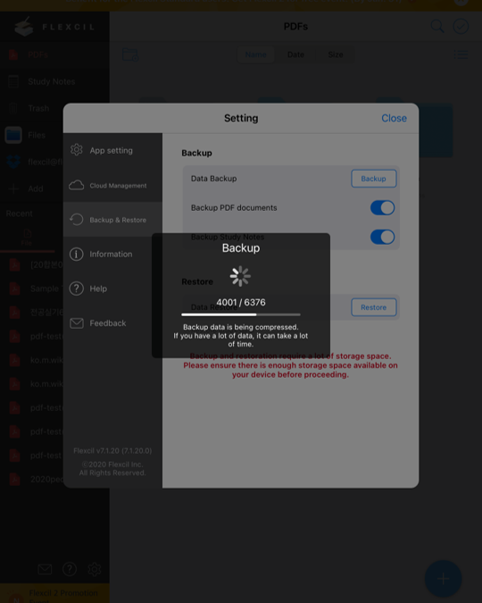Tap the checkmark select icon in header
The image size is (482, 603).
[461, 27]
